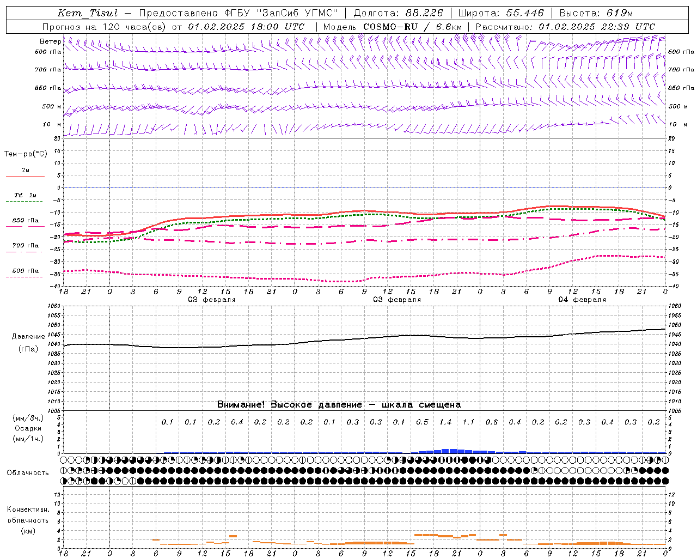Screen dimensions: 697x558
Task: Click the elevation label Высота: 619м
Action: (597, 13)
